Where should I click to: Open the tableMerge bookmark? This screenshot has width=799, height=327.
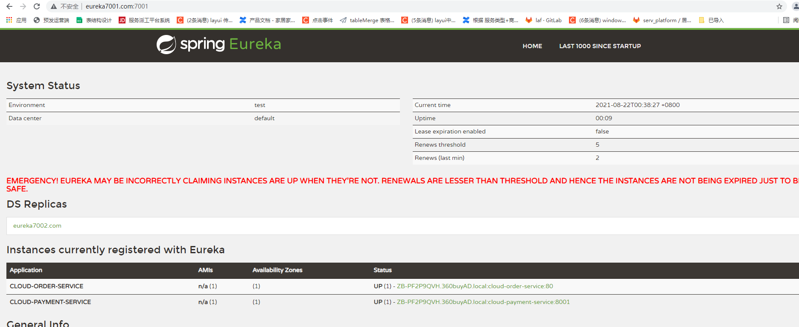(x=367, y=20)
